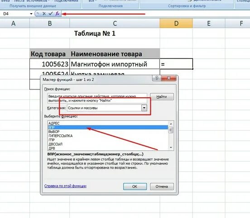Click the Отмена button
Viewport: 250px width, 218px height.
(162, 187)
